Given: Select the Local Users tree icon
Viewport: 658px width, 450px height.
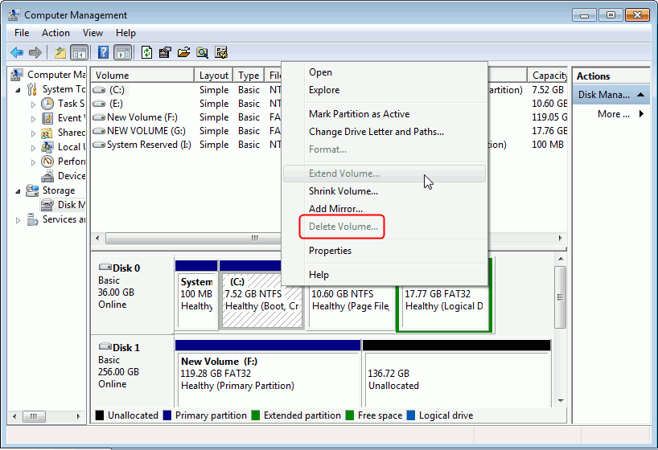Looking at the screenshot, I should coord(47,147).
